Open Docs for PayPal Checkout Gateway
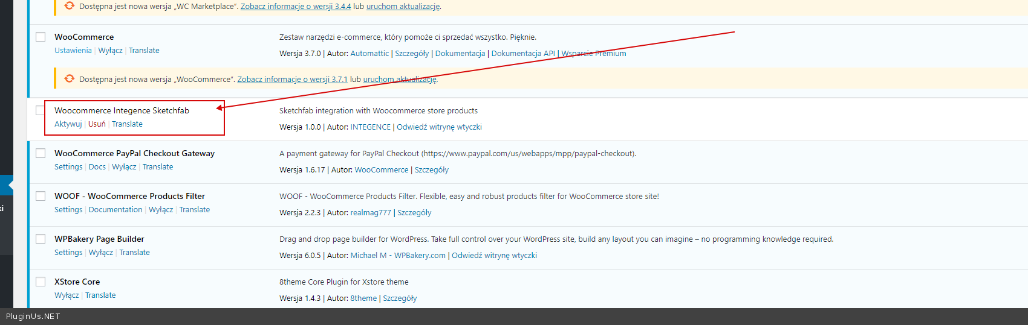The image size is (1028, 325). [x=97, y=167]
